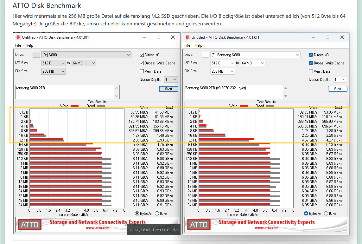The width and height of the screenshot is (362, 244).
Task: Click 64 MB result bar in right window
Action: click(239, 205)
